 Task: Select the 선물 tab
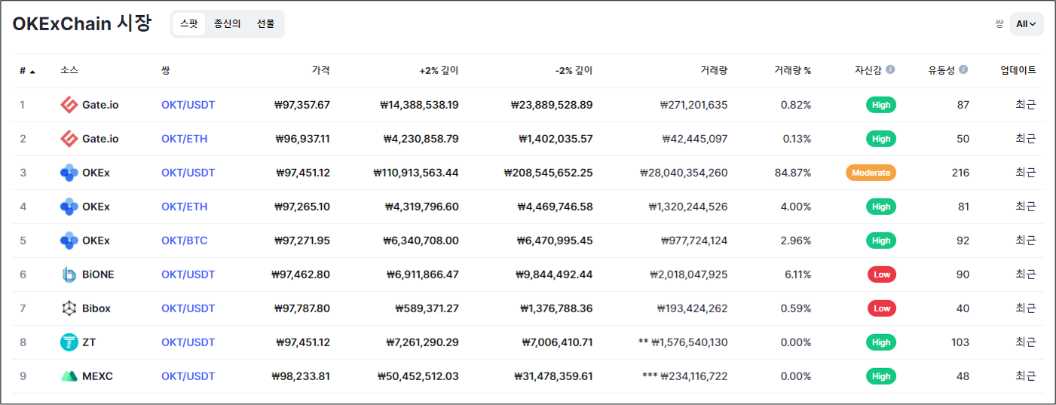click(265, 24)
